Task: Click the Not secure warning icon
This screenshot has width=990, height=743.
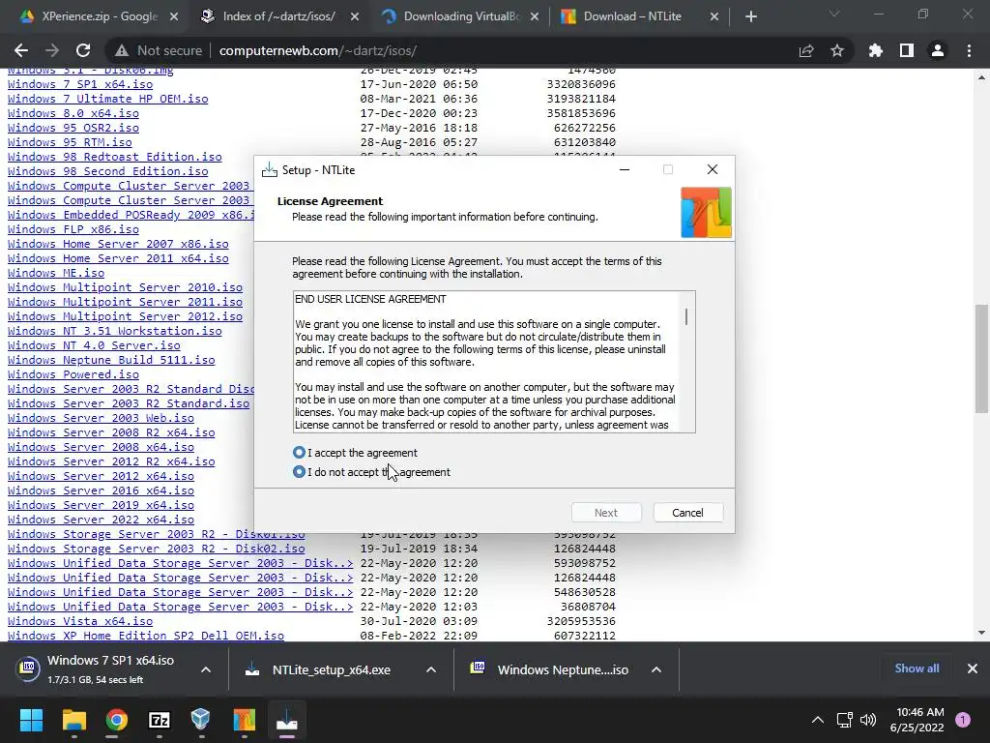Action: click(x=122, y=50)
